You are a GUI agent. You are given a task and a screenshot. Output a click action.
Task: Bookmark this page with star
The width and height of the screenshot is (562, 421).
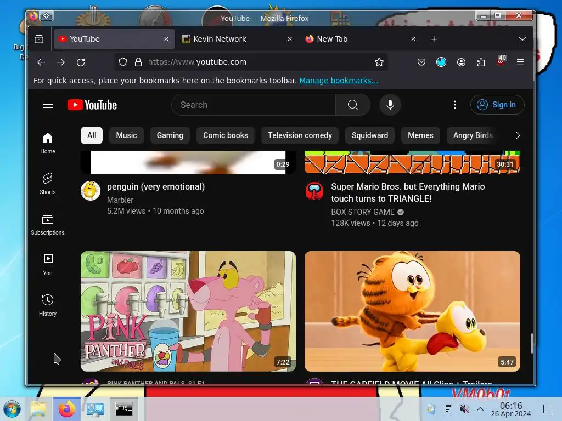pyautogui.click(x=379, y=62)
